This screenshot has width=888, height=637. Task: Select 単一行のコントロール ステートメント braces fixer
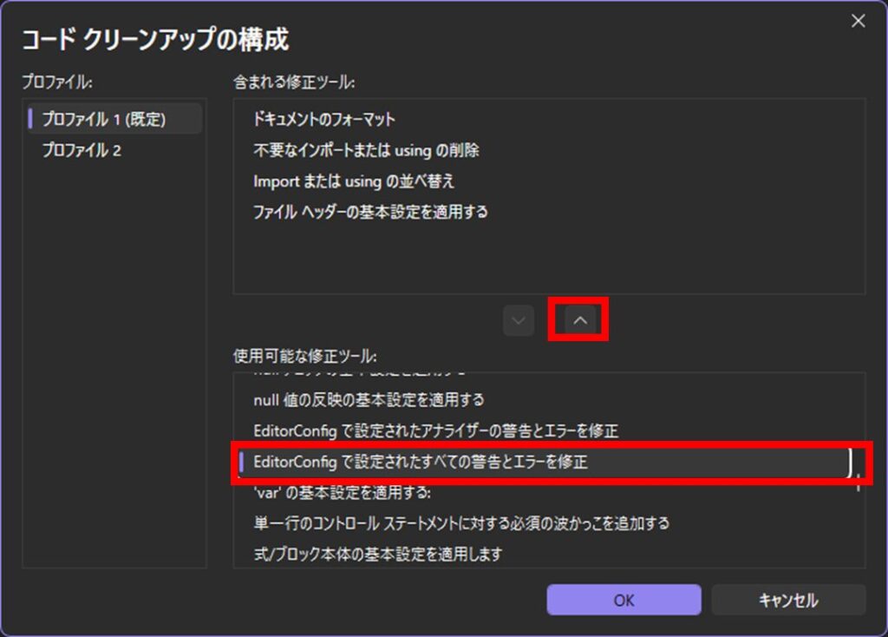(460, 523)
